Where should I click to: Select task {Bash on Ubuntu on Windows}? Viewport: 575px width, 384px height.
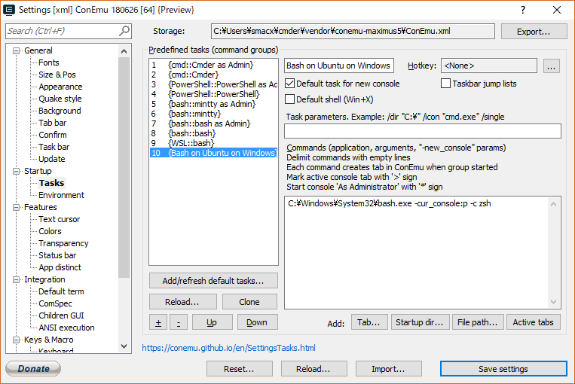213,153
